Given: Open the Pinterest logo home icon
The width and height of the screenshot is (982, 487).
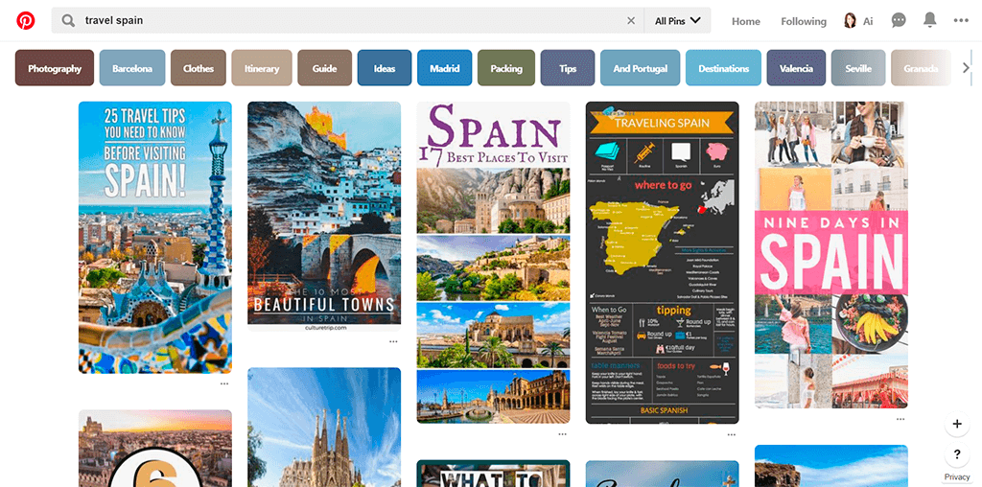Looking at the screenshot, I should (26, 21).
